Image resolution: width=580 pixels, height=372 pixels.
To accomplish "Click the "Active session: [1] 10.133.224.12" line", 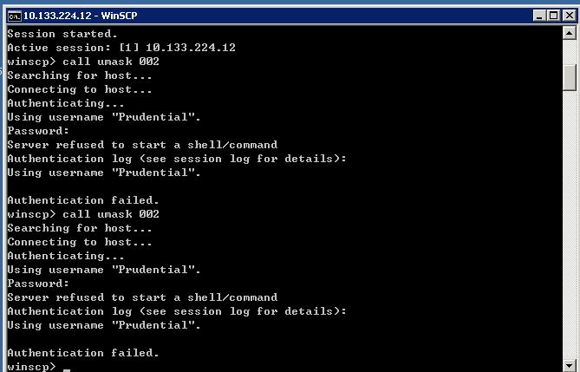I will point(121,48).
